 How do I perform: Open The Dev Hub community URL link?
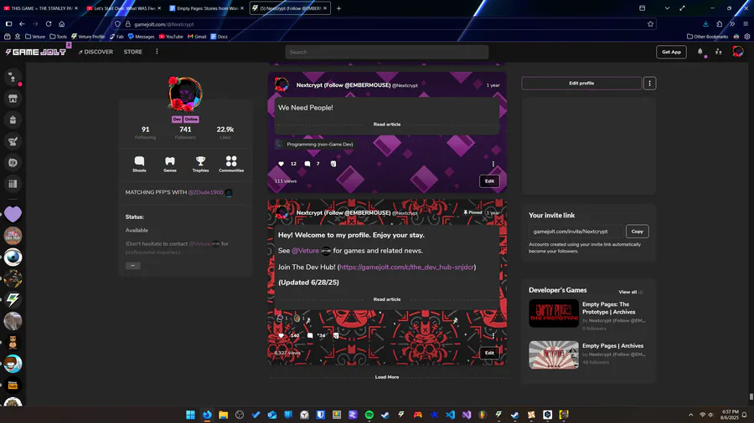pyautogui.click(x=406, y=268)
